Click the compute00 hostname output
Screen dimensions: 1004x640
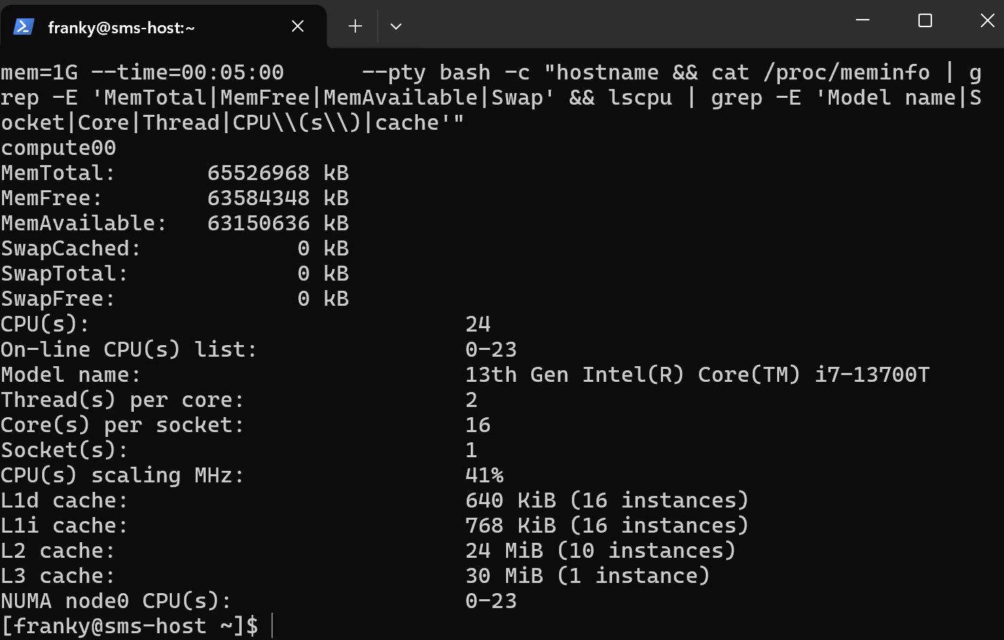[x=58, y=148]
